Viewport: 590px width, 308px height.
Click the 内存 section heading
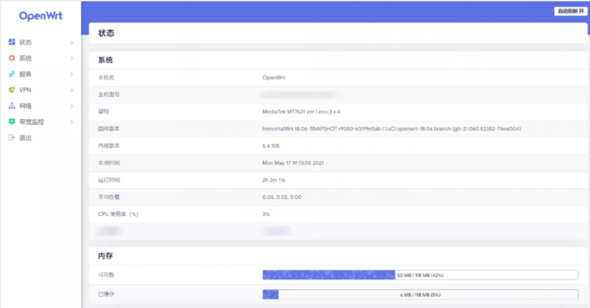pyautogui.click(x=106, y=256)
